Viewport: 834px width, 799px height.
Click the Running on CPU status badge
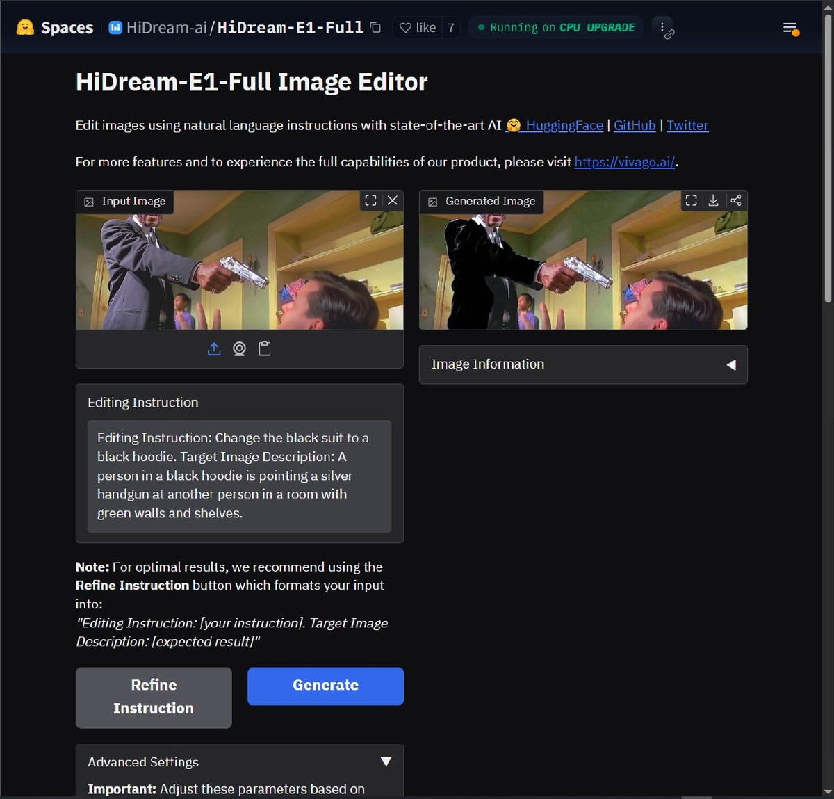point(556,28)
